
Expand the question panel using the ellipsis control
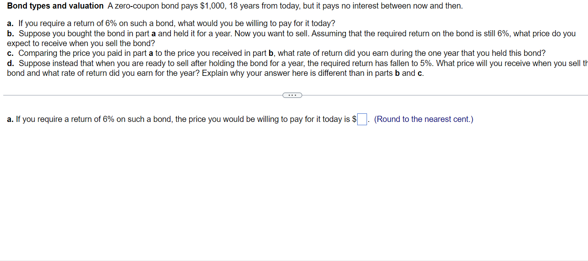(x=292, y=95)
